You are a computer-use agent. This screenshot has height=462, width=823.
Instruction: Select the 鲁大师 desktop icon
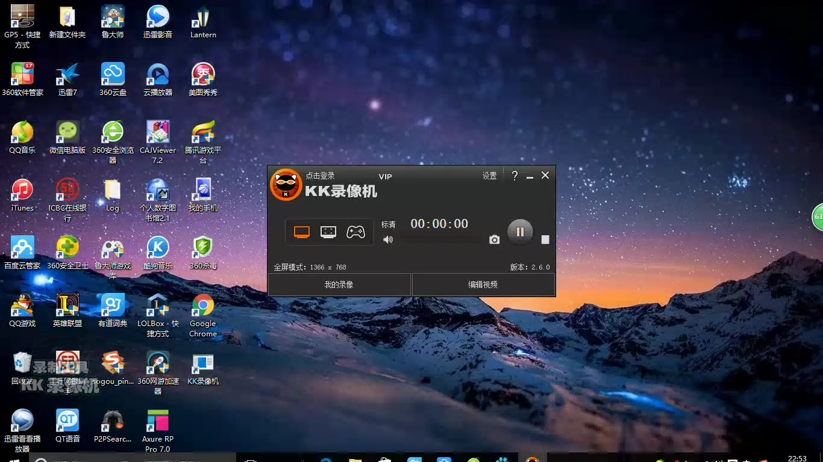point(113,22)
